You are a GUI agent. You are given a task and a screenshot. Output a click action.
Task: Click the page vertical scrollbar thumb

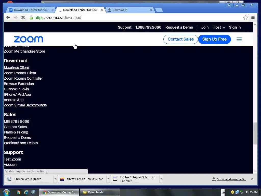coord(255,133)
